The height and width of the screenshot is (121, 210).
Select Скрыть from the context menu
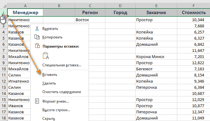48,119
